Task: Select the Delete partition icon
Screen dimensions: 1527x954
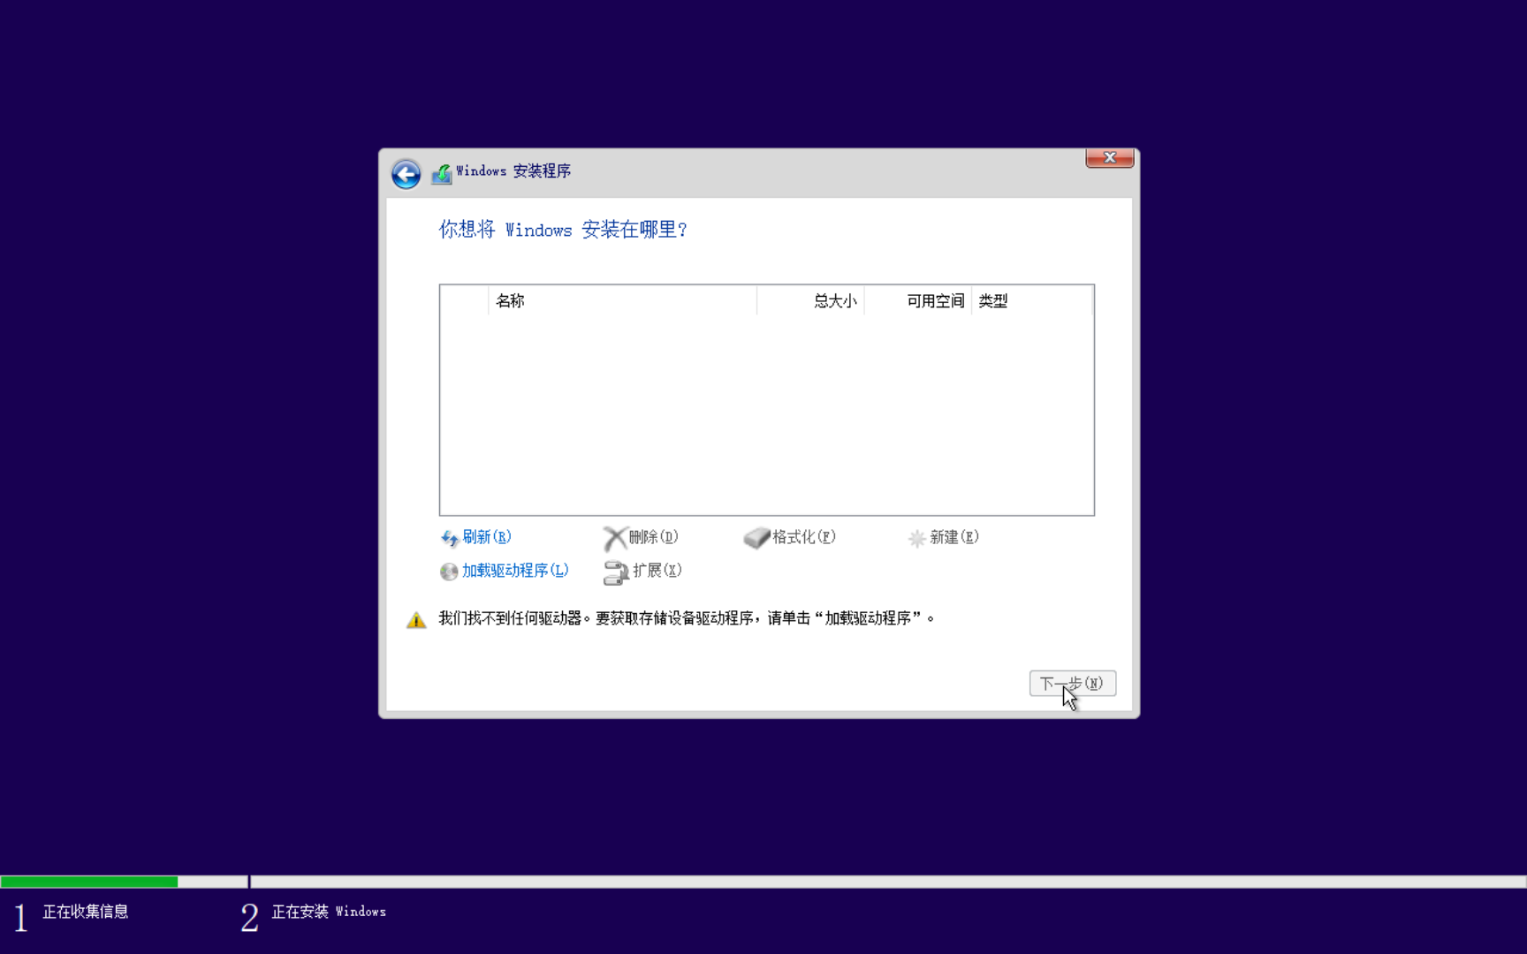Action: [616, 537]
